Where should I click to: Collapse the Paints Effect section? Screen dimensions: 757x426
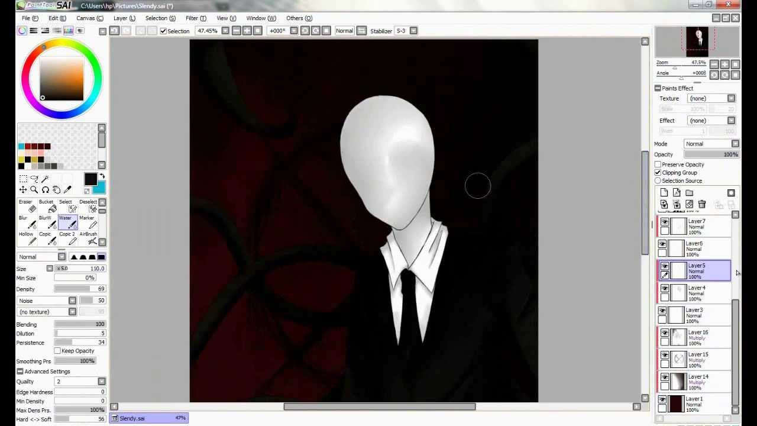658,88
